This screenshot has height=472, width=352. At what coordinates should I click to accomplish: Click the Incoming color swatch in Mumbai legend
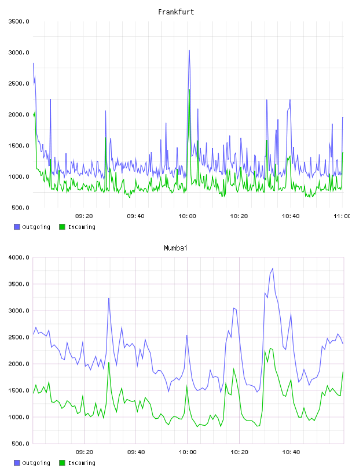(x=62, y=463)
